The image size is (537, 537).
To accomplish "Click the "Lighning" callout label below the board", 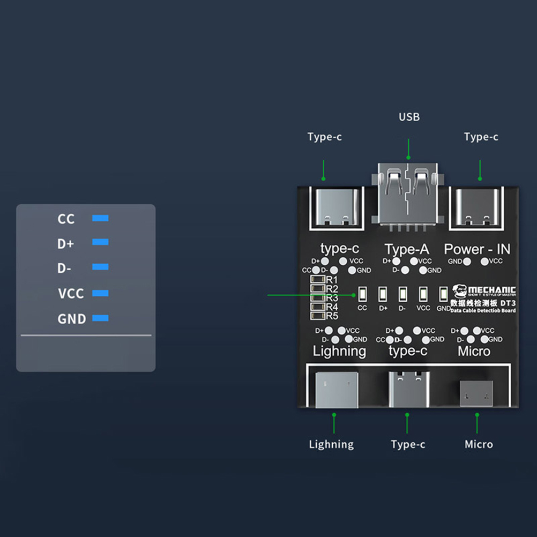I will coord(331,444).
